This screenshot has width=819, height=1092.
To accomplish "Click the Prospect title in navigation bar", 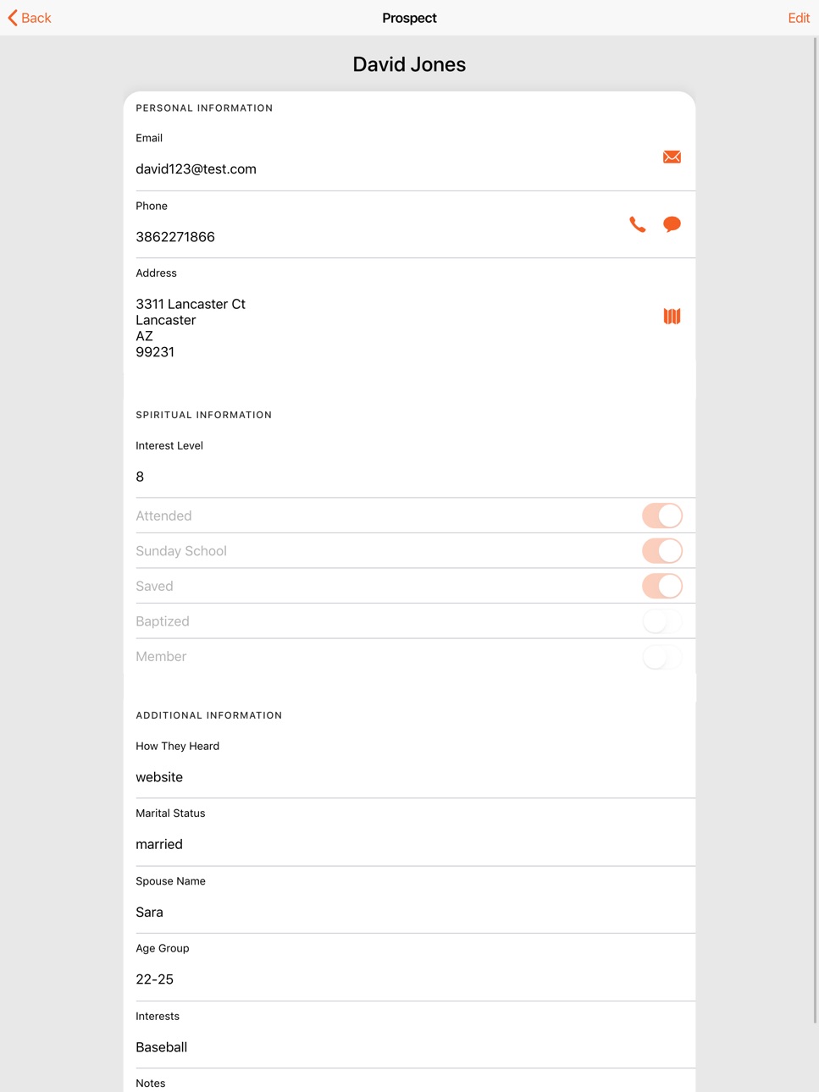I will [409, 18].
